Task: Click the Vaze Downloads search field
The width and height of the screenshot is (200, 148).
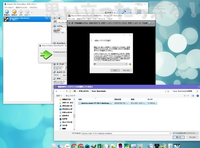Action: pos(183,91)
